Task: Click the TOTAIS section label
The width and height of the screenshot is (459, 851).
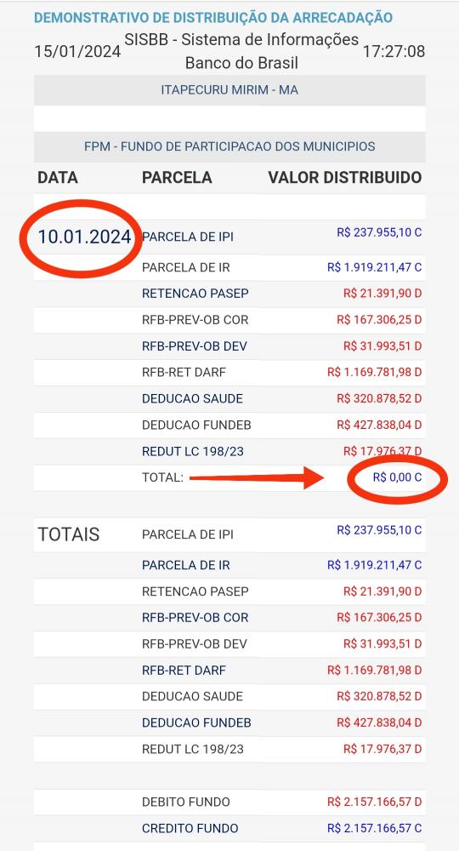Action: [x=69, y=534]
